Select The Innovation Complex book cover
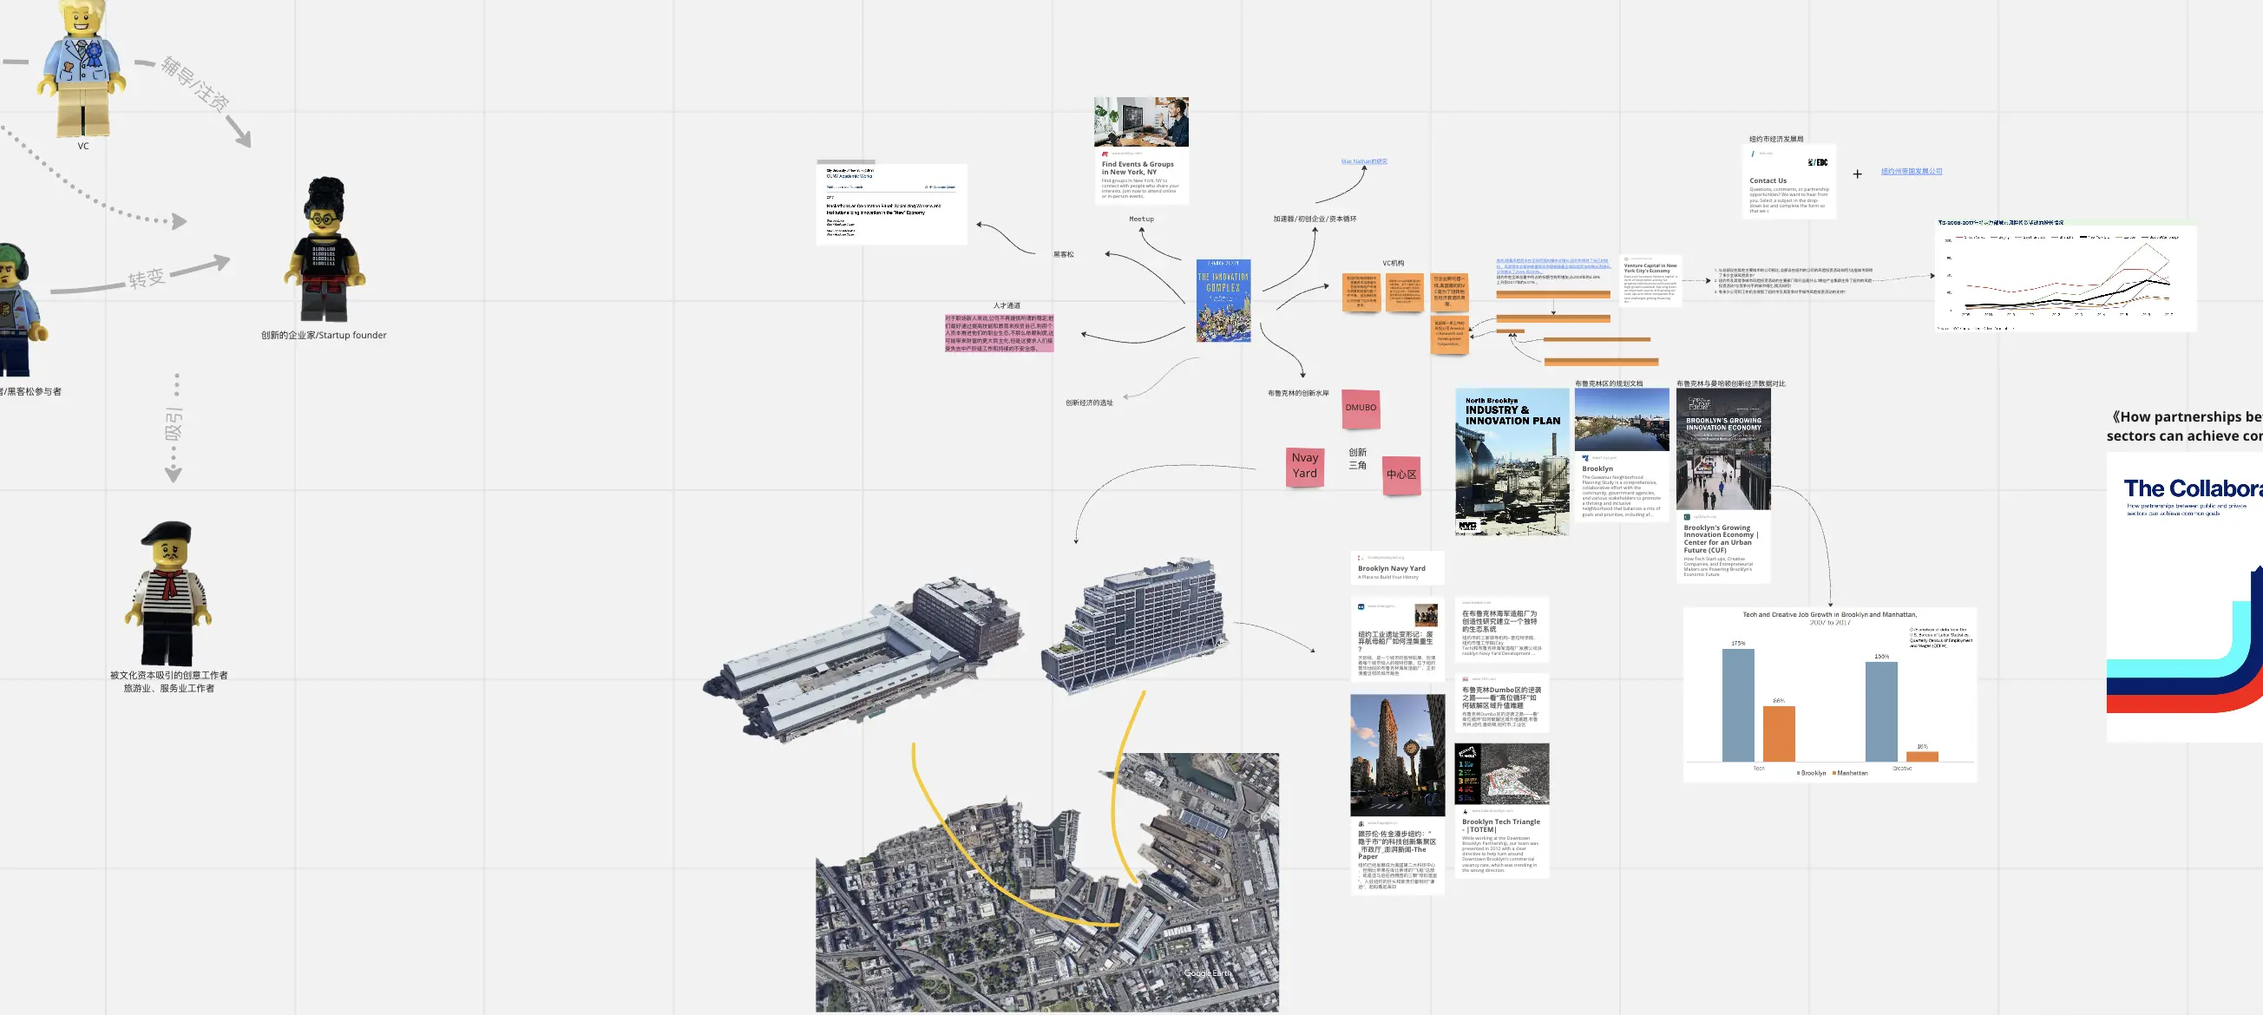This screenshot has height=1015, width=2263. (1223, 300)
